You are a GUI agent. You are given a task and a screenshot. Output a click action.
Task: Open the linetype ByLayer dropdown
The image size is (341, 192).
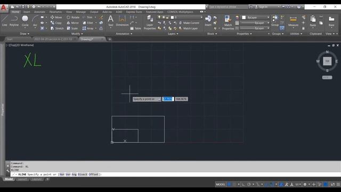pyautogui.click(x=255, y=28)
